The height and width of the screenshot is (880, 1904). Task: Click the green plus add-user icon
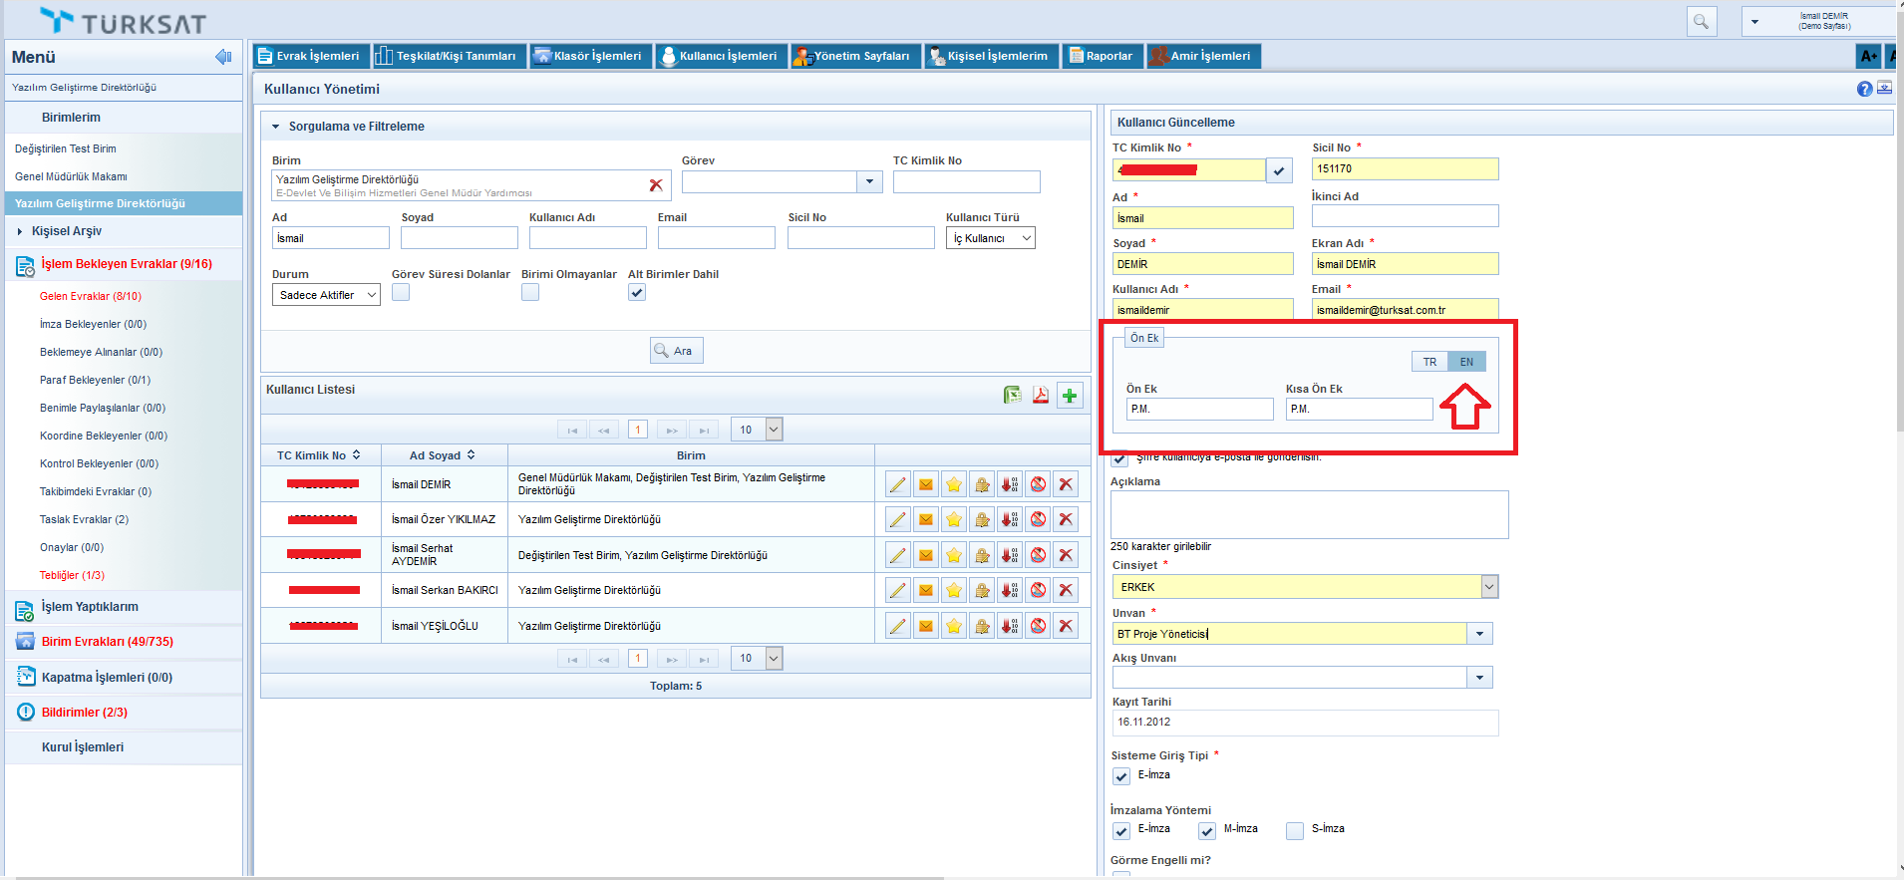point(1070,396)
